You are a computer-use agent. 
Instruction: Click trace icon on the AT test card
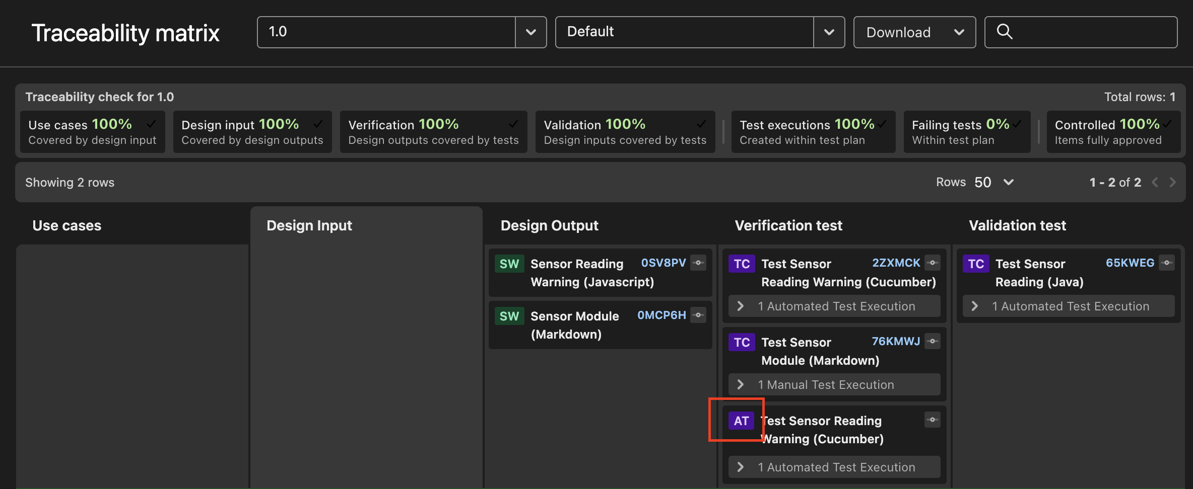tap(933, 420)
